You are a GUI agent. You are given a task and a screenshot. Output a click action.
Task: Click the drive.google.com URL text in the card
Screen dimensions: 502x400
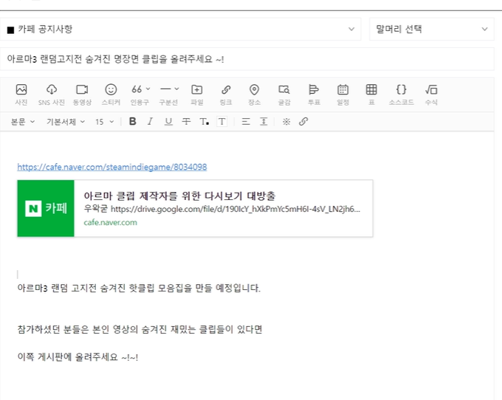tap(235, 209)
